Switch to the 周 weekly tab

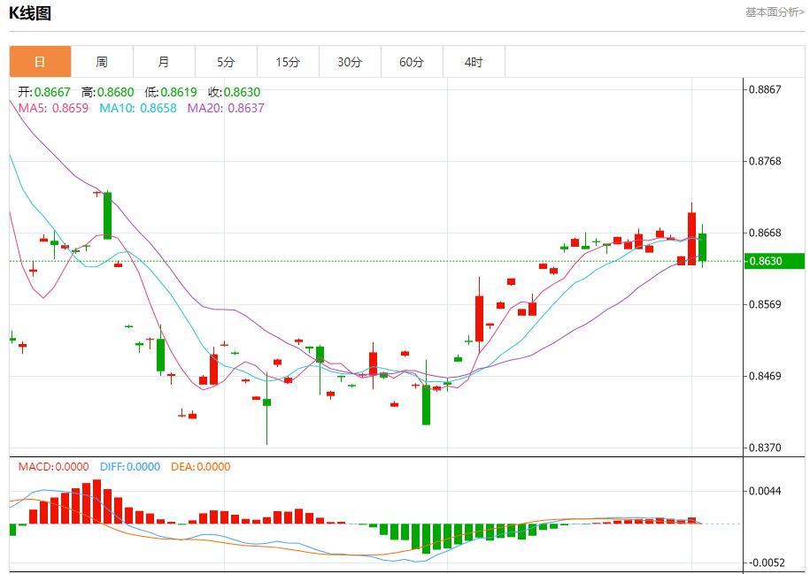103,62
